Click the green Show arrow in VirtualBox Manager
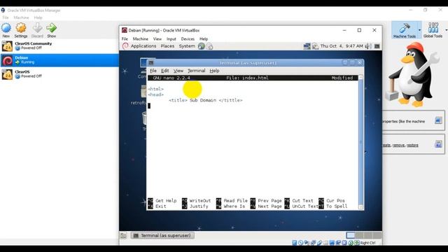The image size is (448, 252). coord(51,28)
